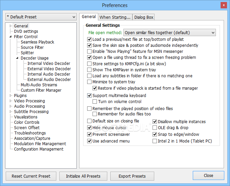Open the Dialog Box tab

point(143,17)
